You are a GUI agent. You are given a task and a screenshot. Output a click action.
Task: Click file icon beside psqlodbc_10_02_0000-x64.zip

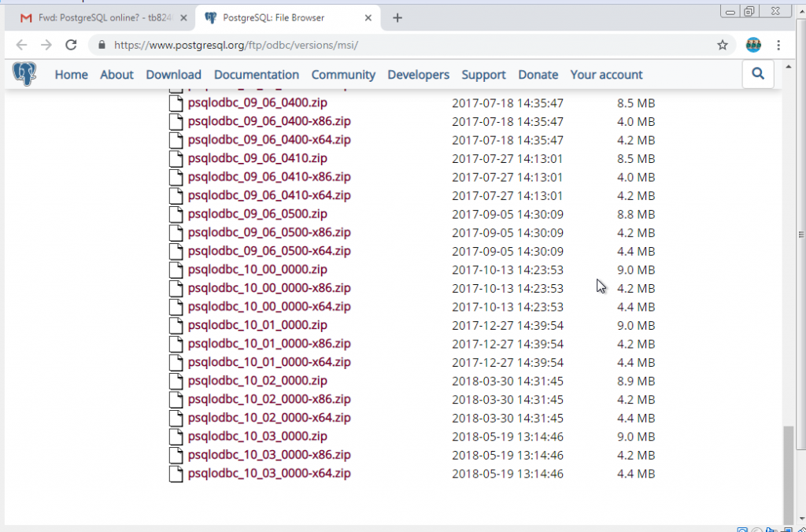(x=176, y=417)
